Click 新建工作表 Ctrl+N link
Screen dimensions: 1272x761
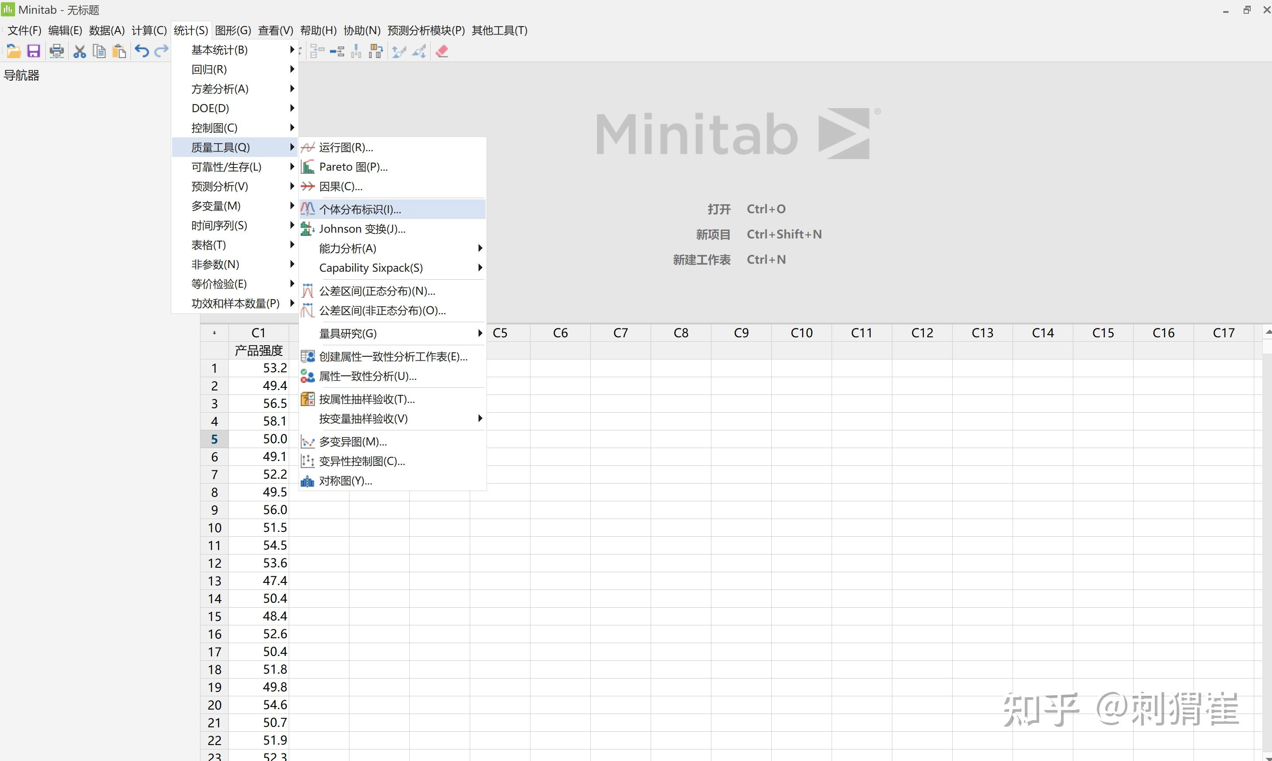729,259
